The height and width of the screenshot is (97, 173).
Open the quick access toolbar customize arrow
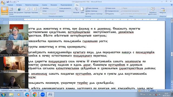click(18, 2)
